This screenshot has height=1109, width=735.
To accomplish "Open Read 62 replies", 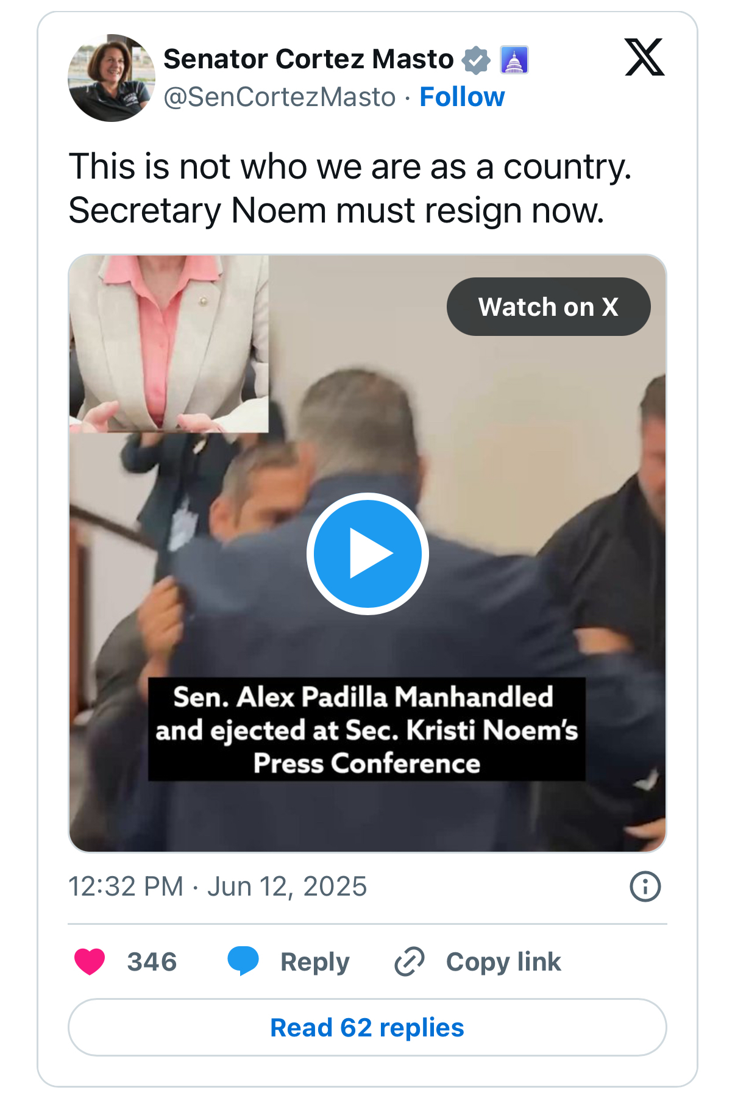I will pos(367,1027).
